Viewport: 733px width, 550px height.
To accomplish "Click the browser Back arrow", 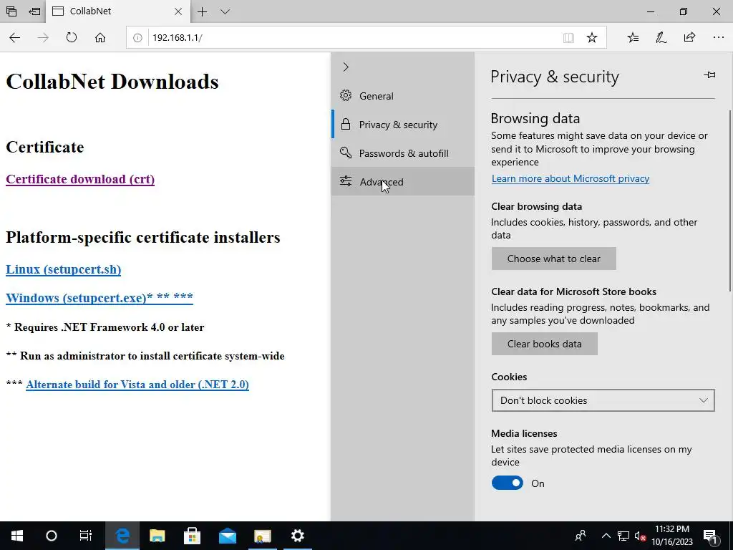I will (x=14, y=37).
